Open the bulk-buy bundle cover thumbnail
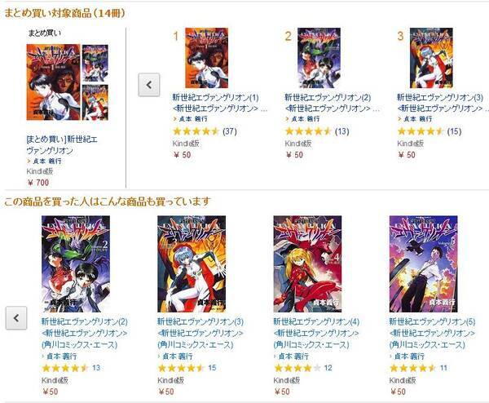The width and height of the screenshot is (489, 403). point(68,82)
